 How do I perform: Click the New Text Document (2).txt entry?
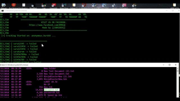click(59, 71)
